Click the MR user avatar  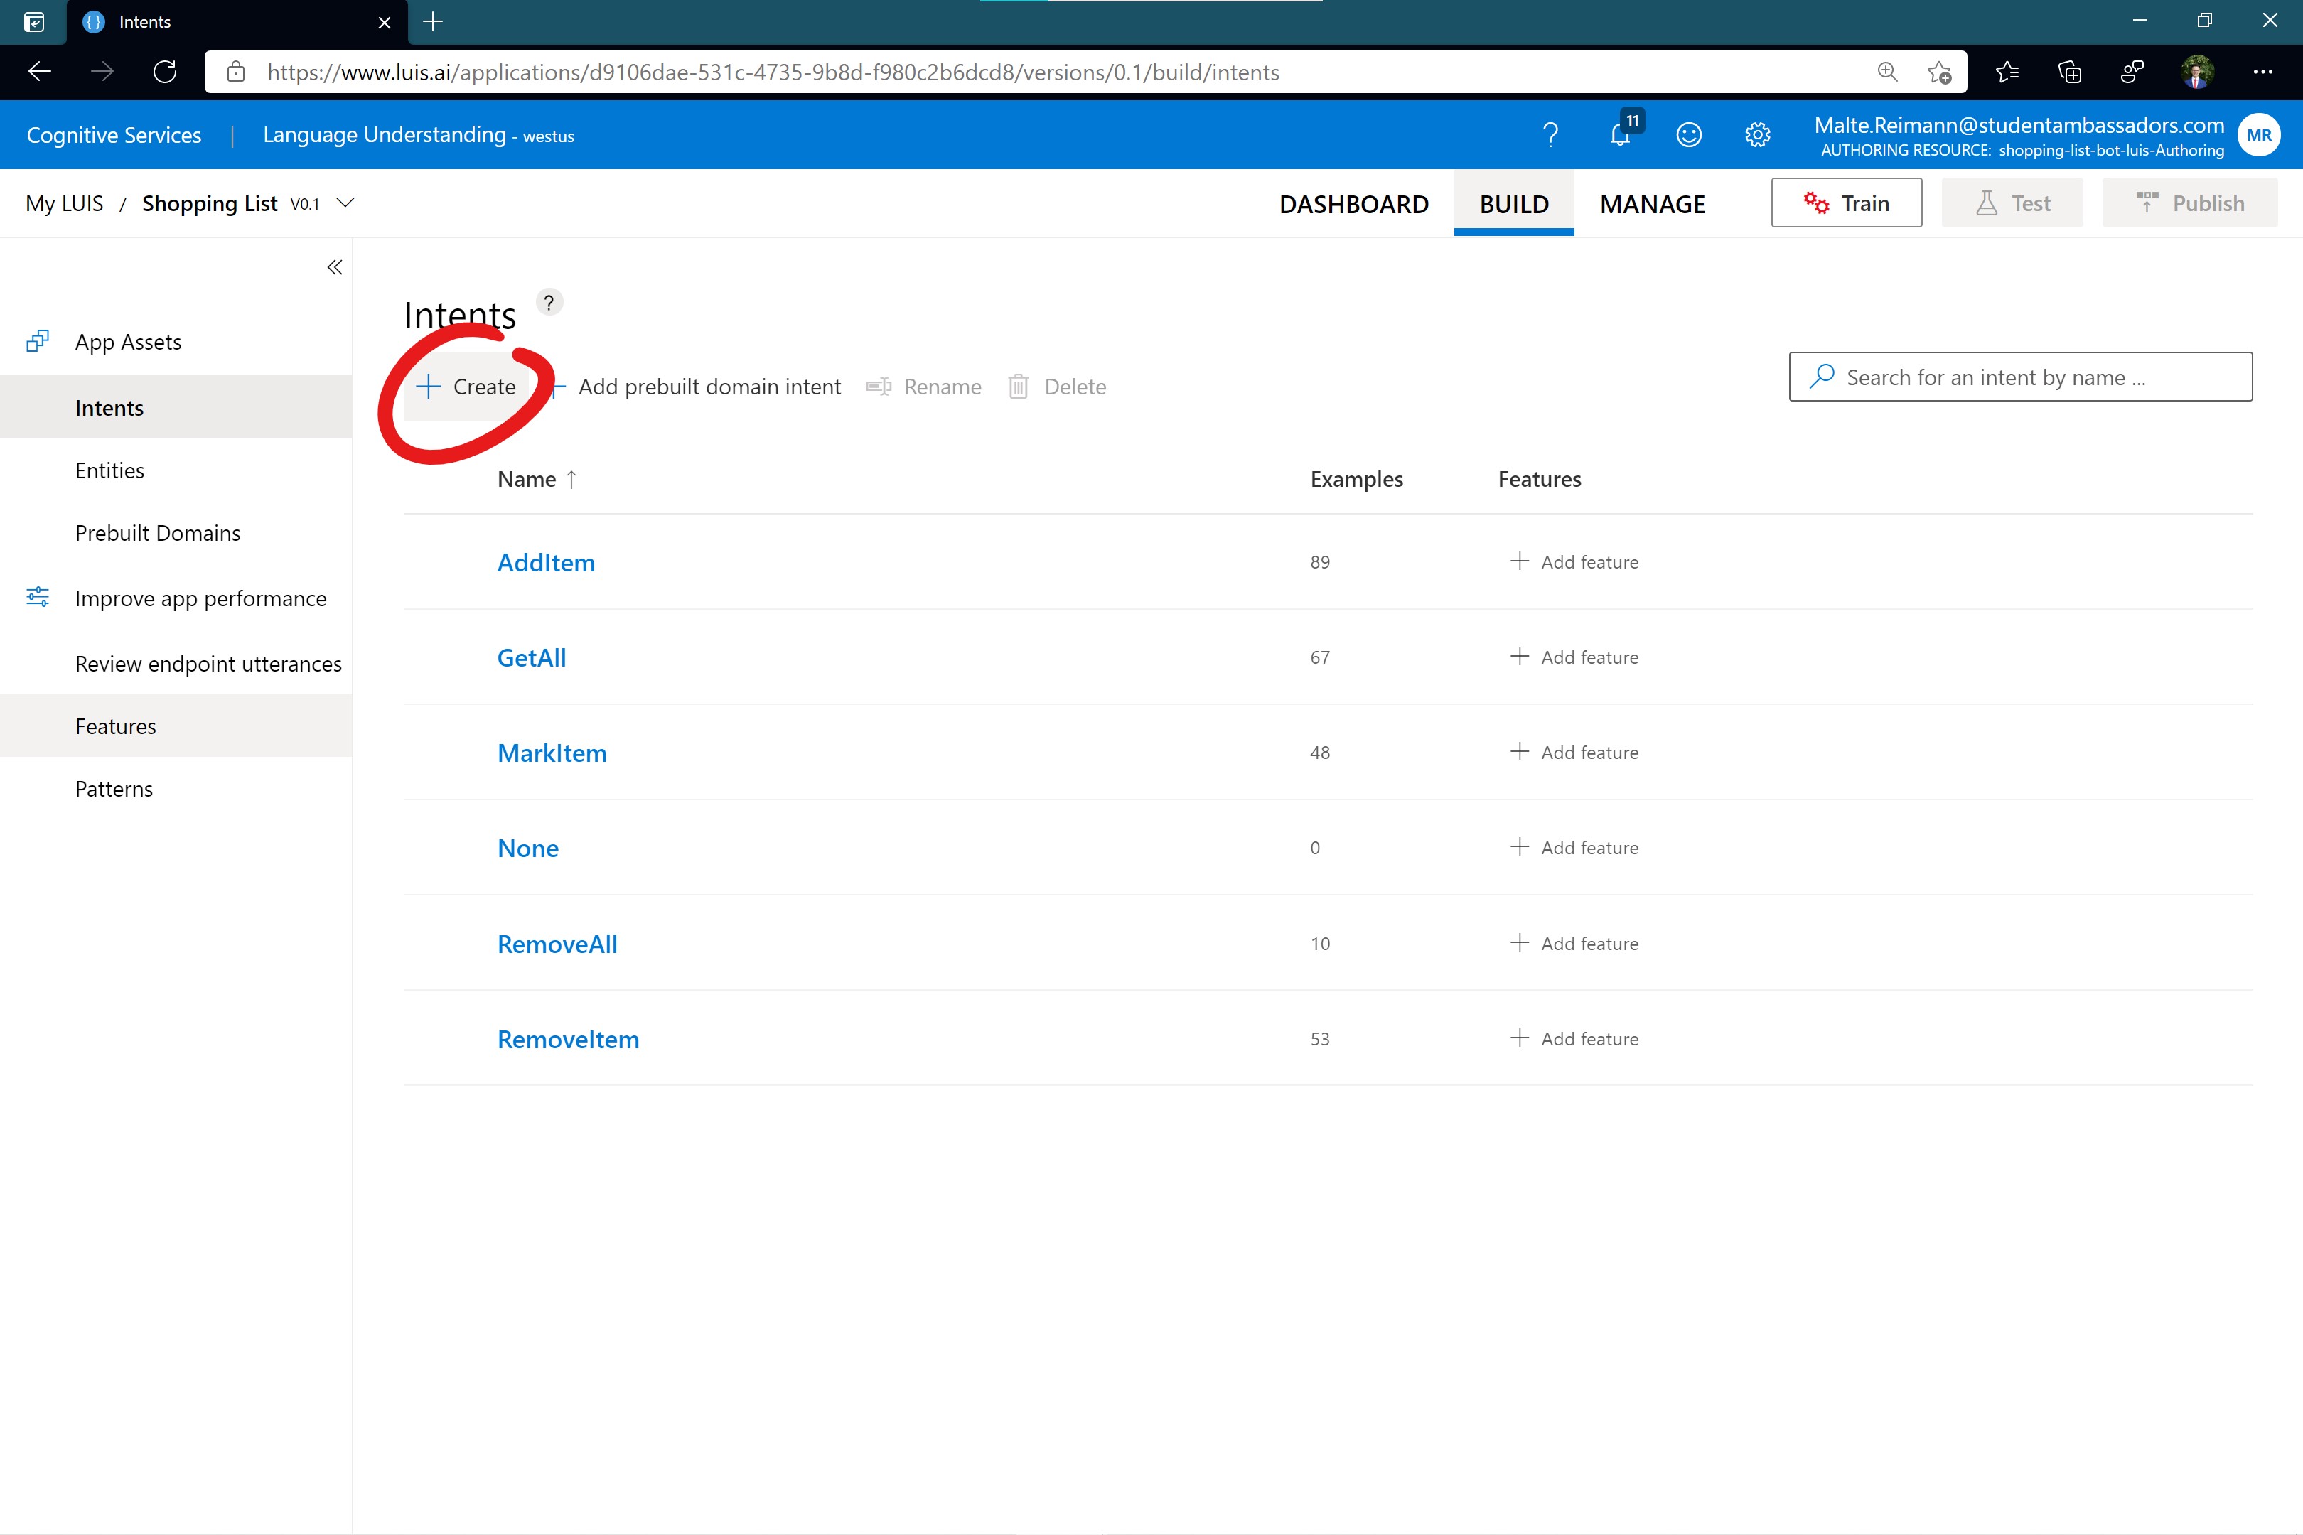tap(2259, 135)
